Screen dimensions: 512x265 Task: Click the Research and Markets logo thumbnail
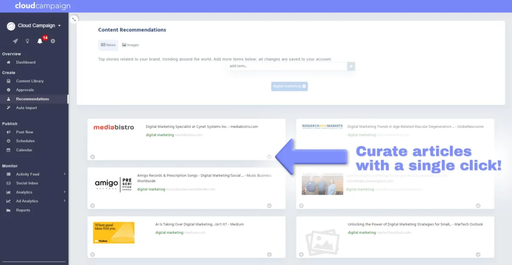[x=323, y=126]
